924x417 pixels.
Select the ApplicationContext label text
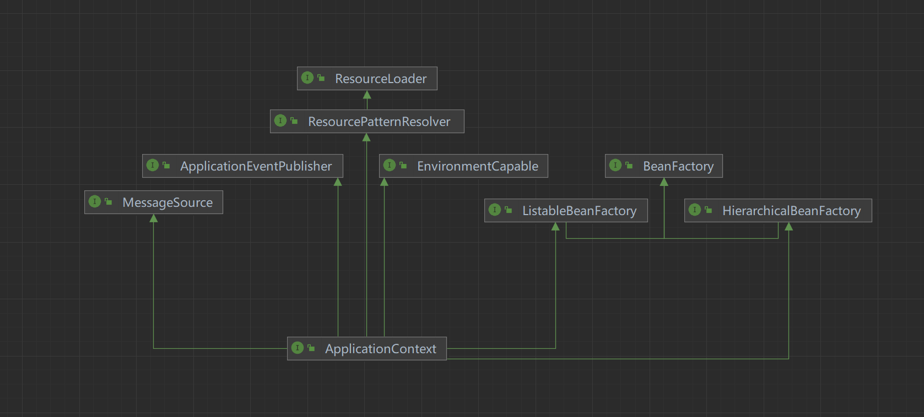381,349
